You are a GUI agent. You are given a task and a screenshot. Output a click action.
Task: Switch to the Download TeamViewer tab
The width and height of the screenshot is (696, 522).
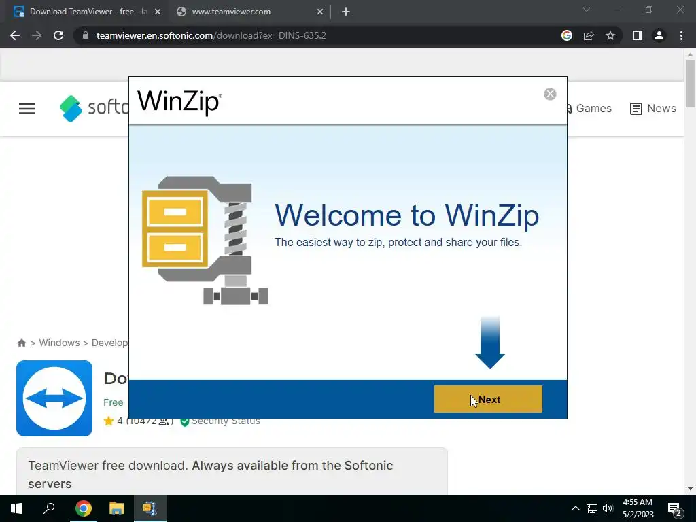click(88, 12)
